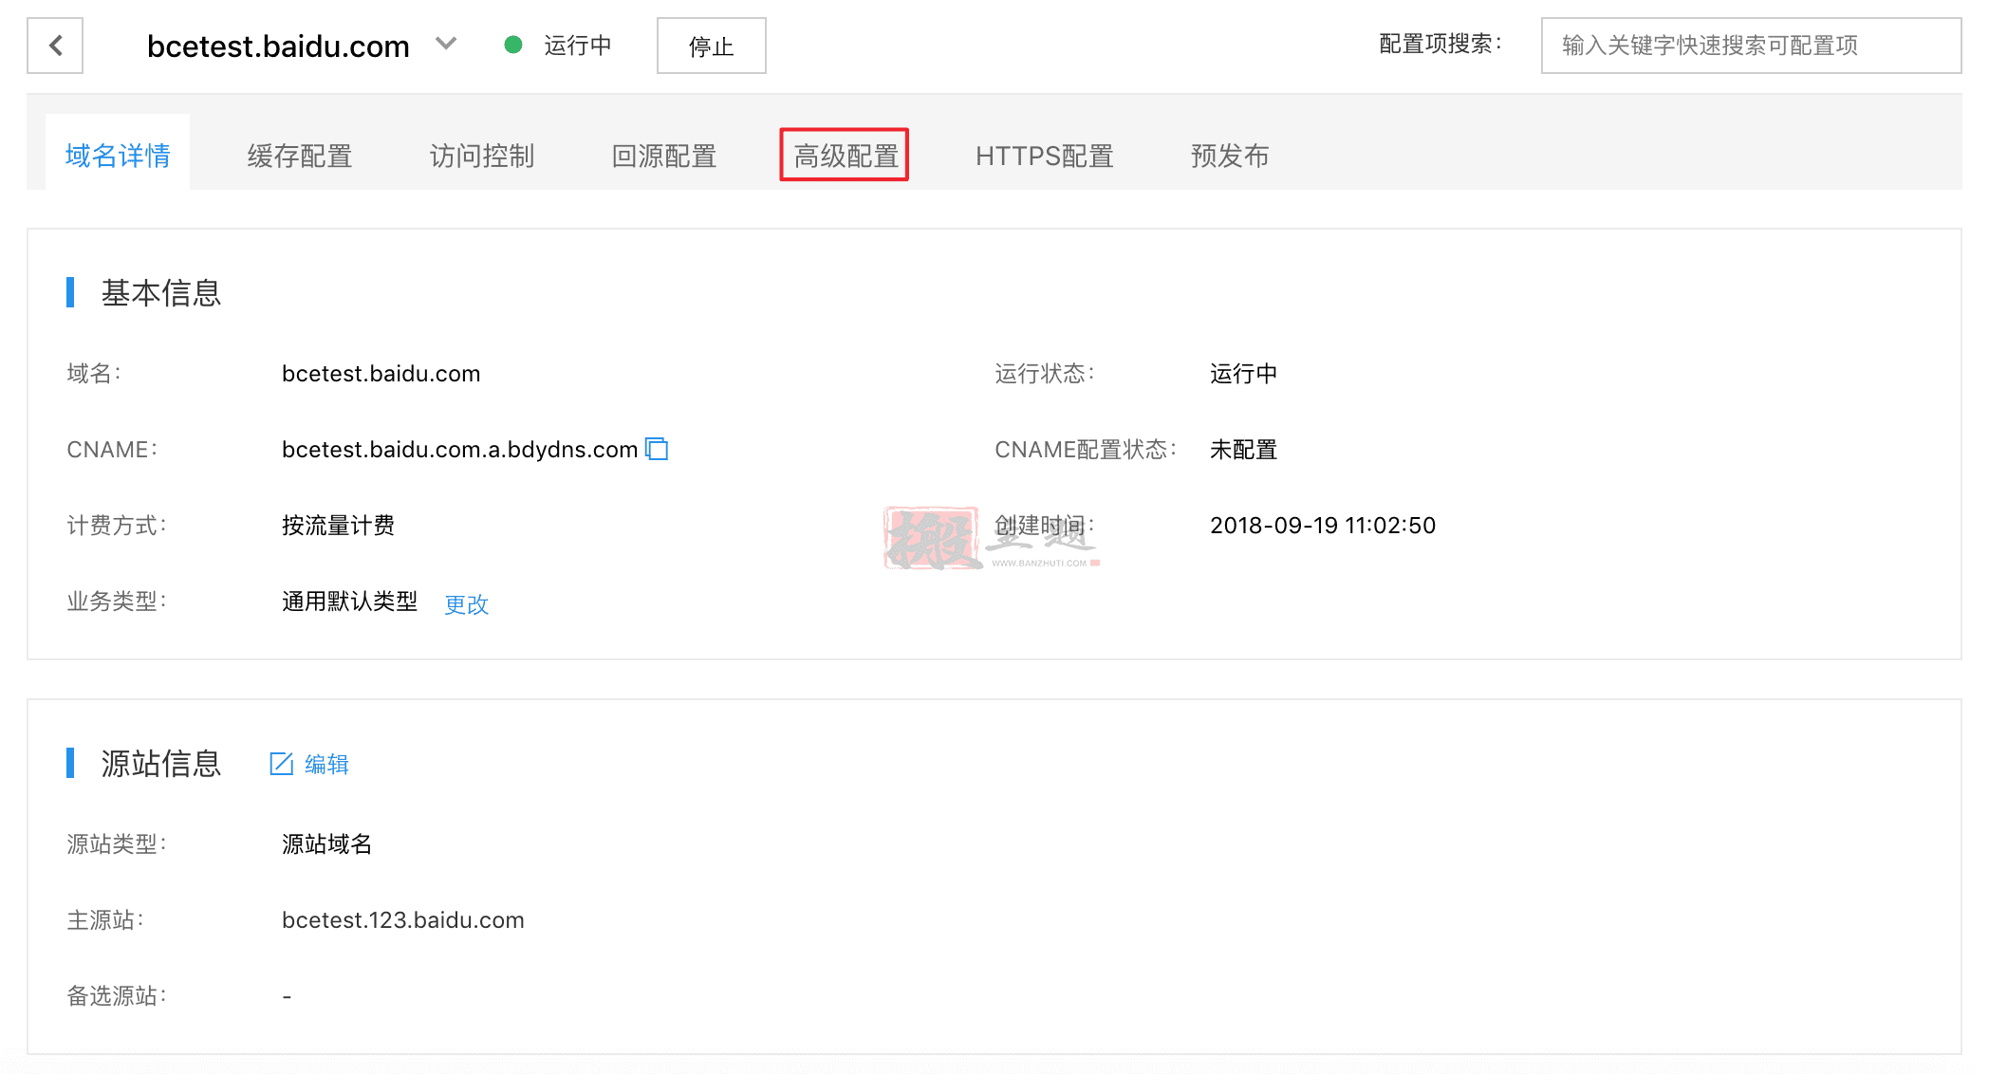
Task: Click the domain value bcetest.baidu.com under 基本信息
Action: tap(381, 374)
